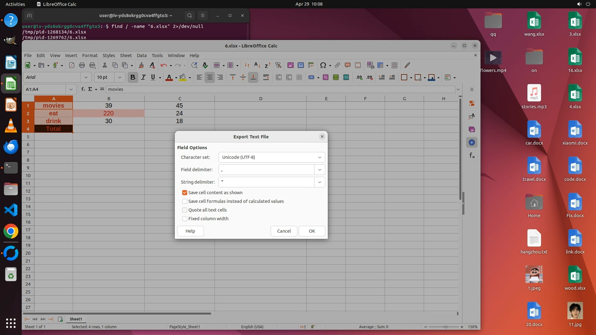
Task: Click the Center Horizontally alignment icon
Action: point(210,77)
